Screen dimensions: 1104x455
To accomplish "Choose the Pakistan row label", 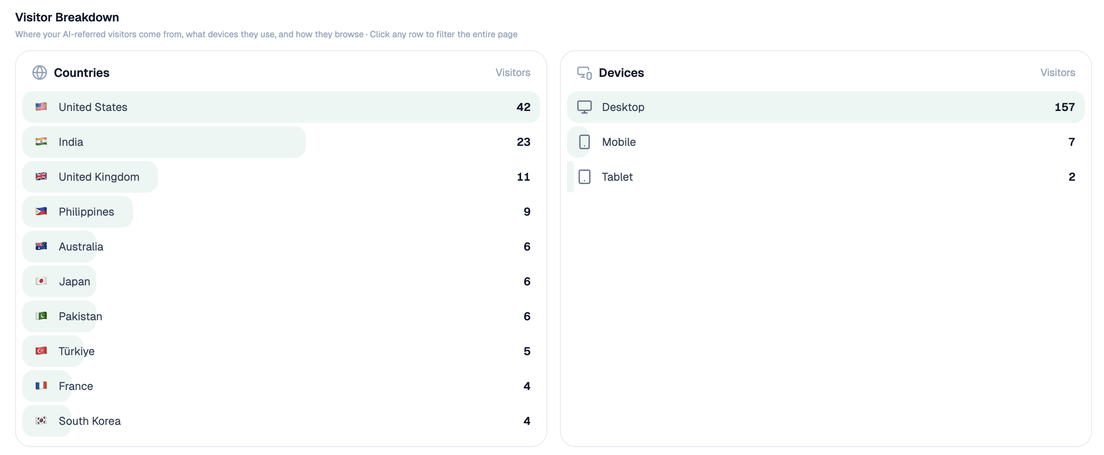I will tap(80, 317).
